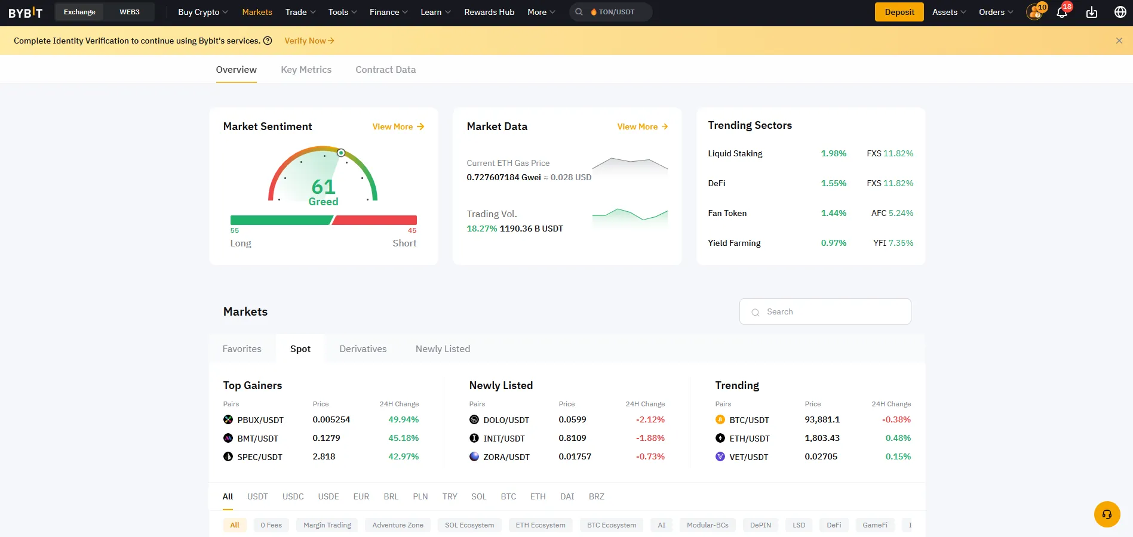The image size is (1133, 537).
Task: Switch to the Derivatives markets tab
Action: (x=363, y=348)
